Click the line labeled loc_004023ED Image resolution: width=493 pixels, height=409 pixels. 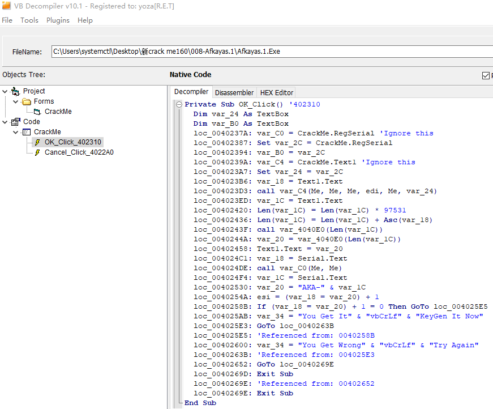(268, 201)
